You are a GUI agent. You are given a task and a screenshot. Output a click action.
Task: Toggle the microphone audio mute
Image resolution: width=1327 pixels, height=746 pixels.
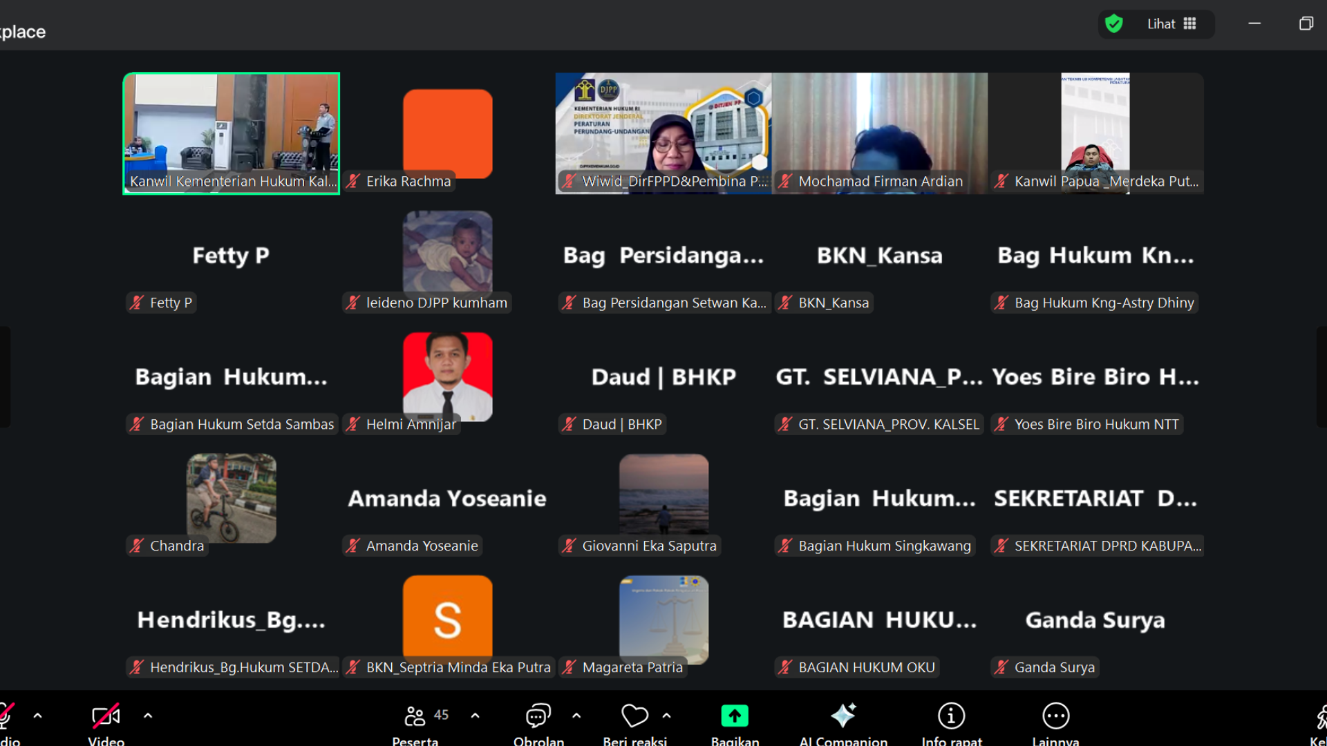coord(6,716)
